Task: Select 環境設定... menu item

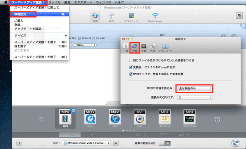Action: 39,14
